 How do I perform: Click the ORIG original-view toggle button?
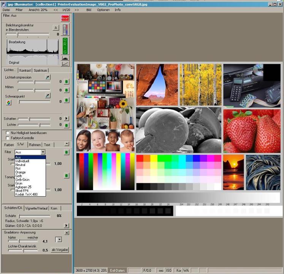pyautogui.click(x=65, y=46)
